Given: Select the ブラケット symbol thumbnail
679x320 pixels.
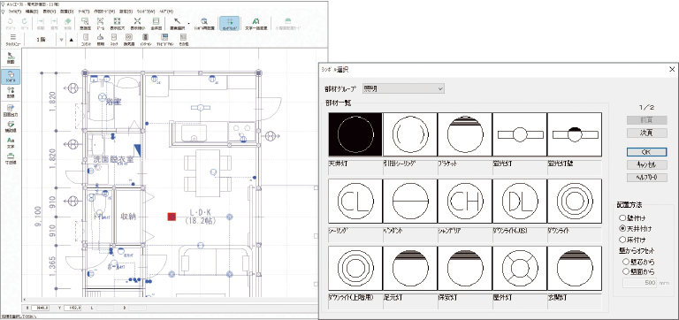Looking at the screenshot, I should (x=465, y=134).
